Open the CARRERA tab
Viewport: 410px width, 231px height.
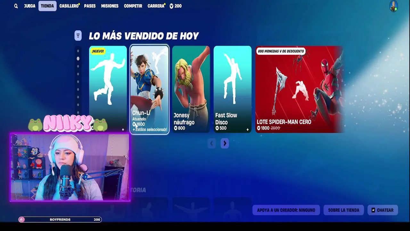coord(156,6)
